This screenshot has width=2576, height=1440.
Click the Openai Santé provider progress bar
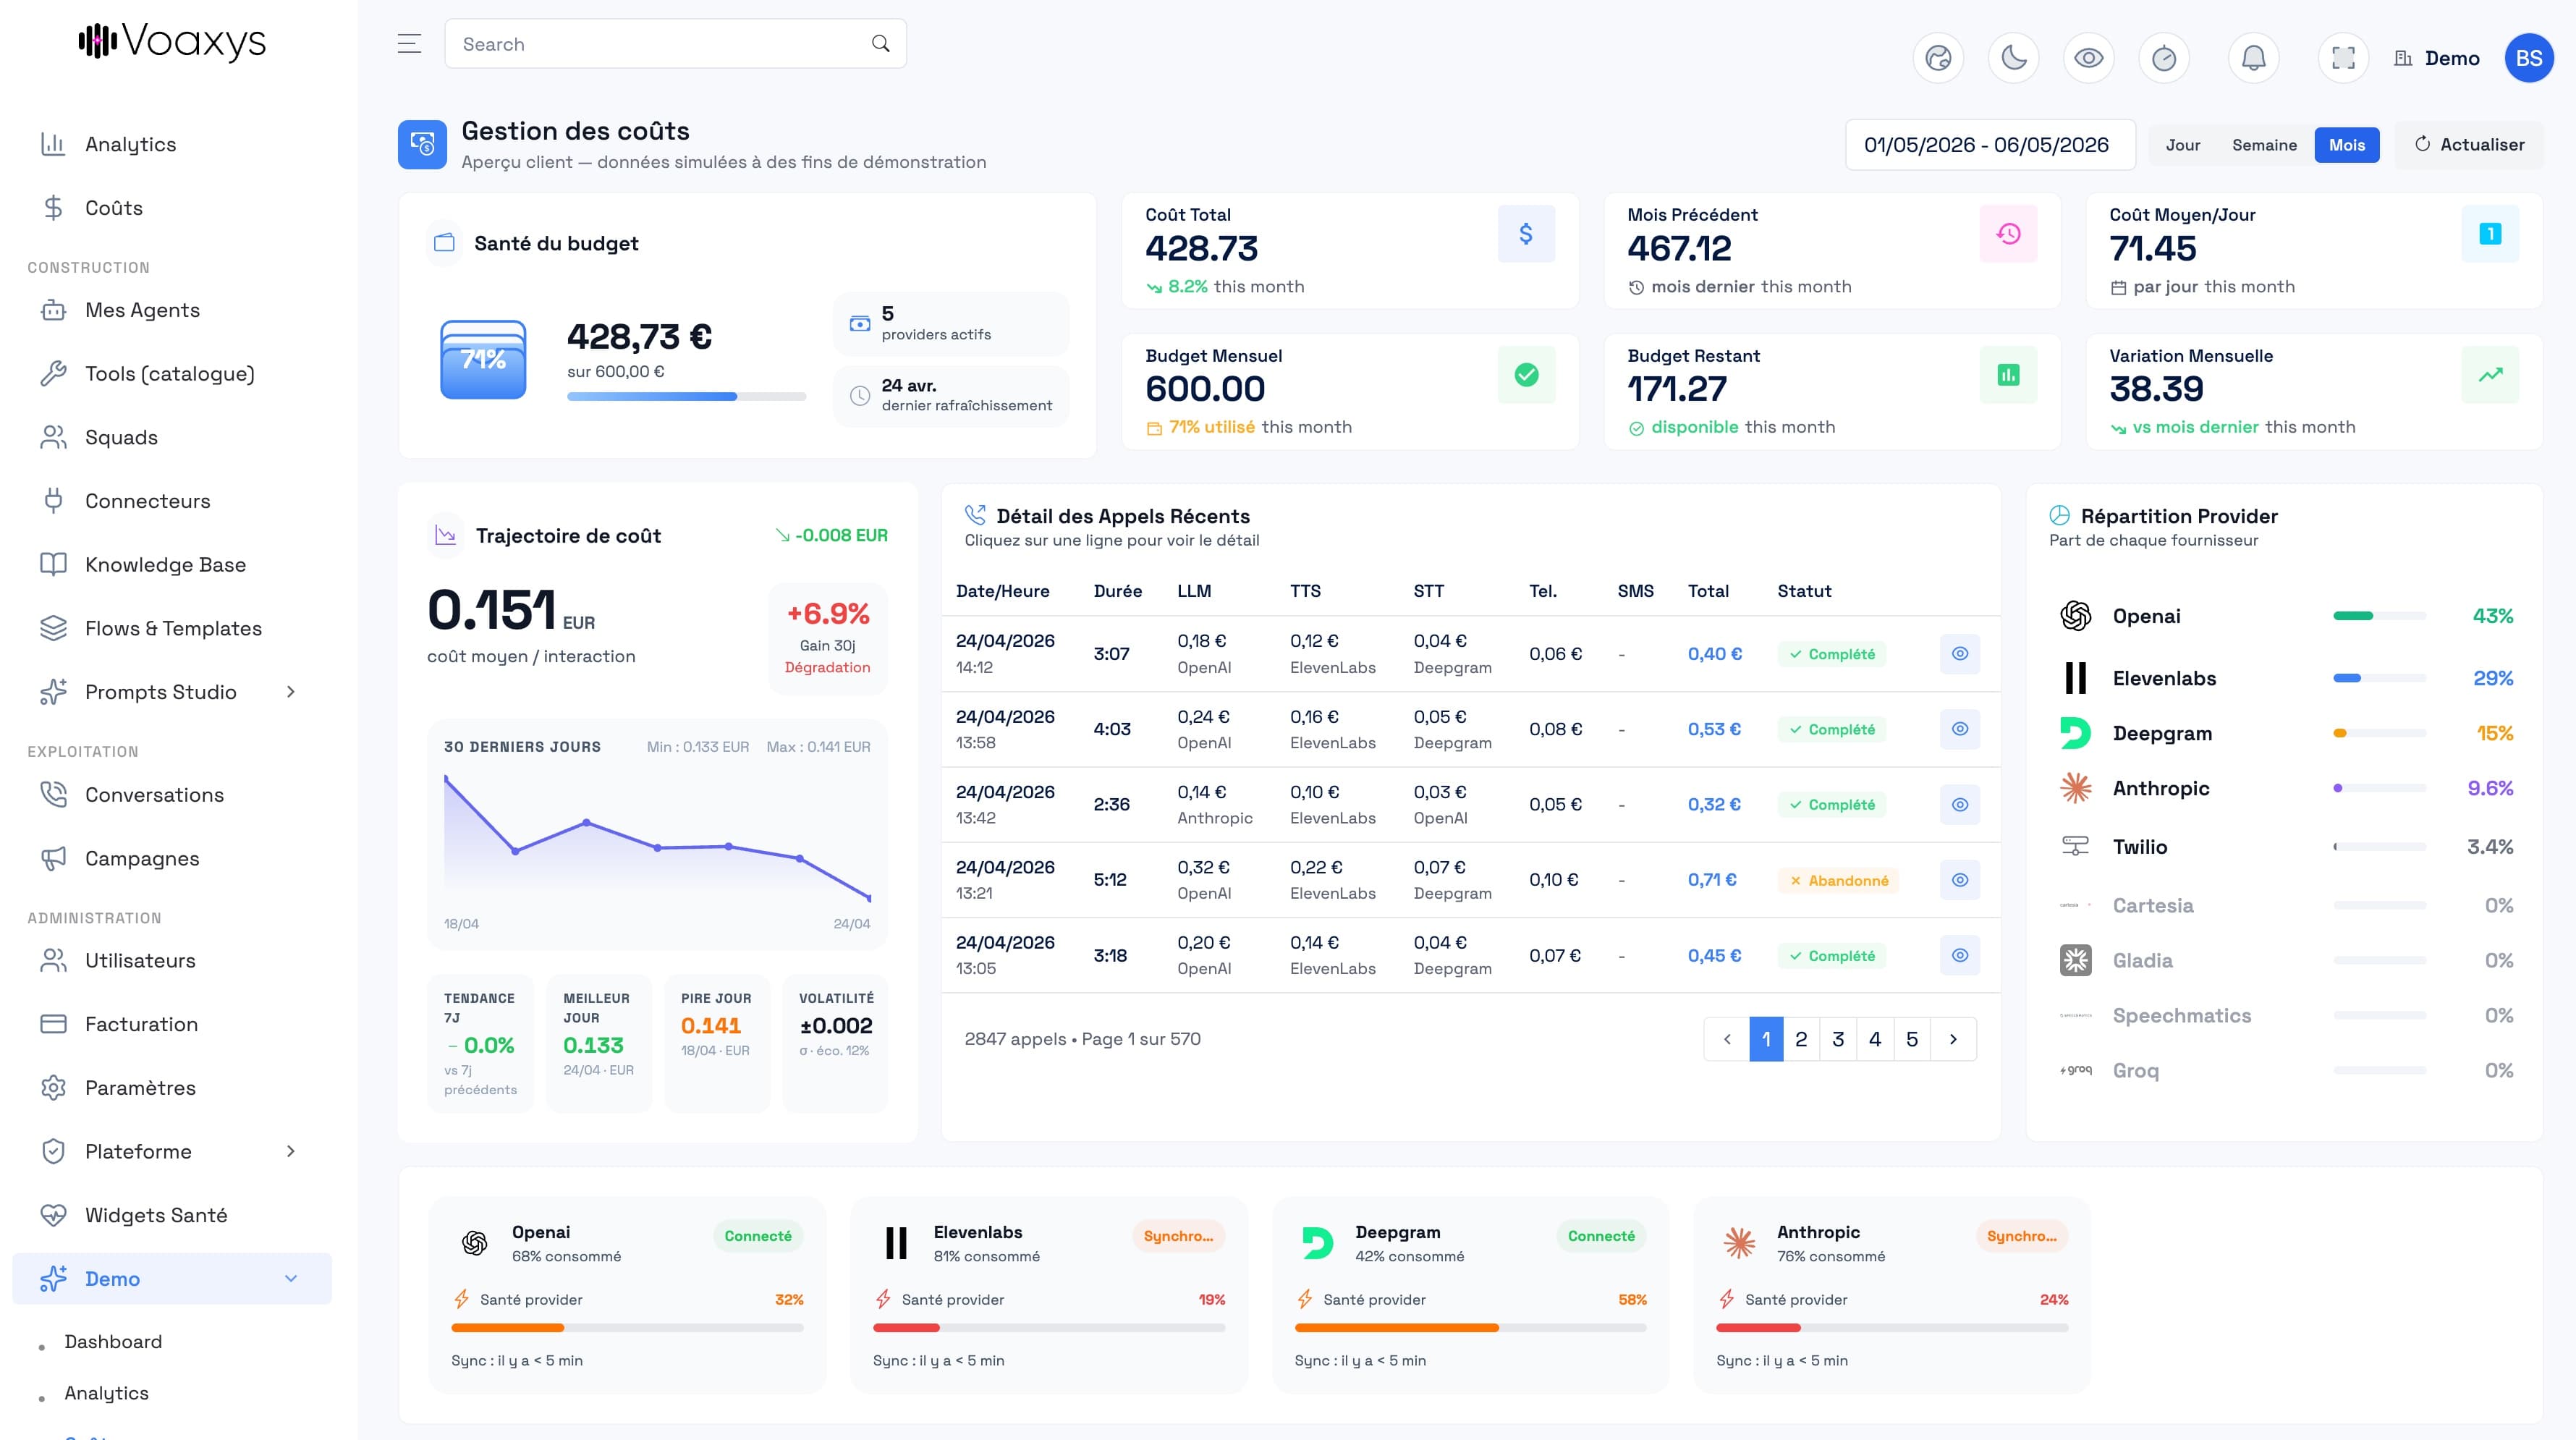pyautogui.click(x=627, y=1328)
